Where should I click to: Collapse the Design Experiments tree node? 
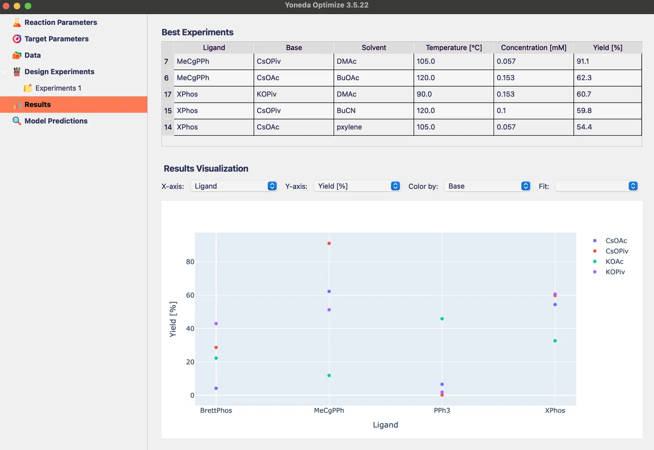click(x=5, y=72)
